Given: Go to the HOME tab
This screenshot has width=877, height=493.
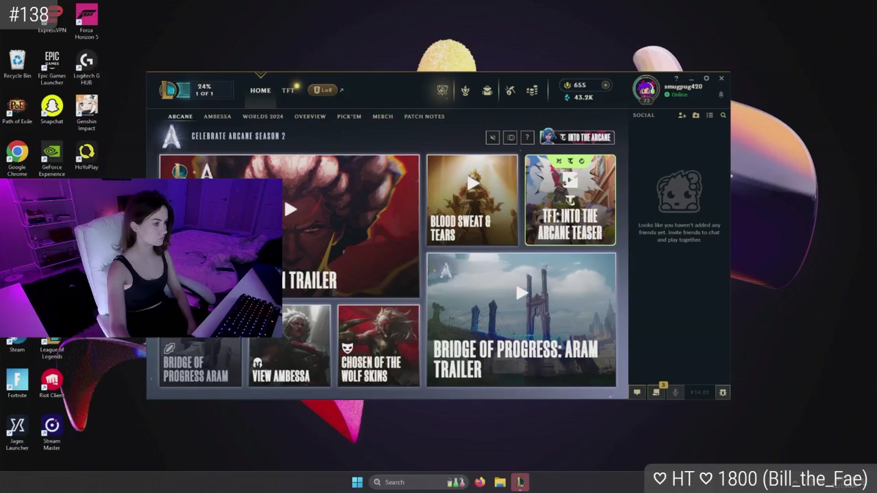Looking at the screenshot, I should coord(260,90).
